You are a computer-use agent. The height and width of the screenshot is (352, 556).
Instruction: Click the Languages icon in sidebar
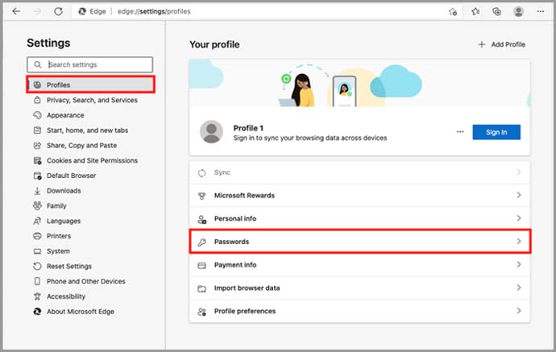point(37,221)
